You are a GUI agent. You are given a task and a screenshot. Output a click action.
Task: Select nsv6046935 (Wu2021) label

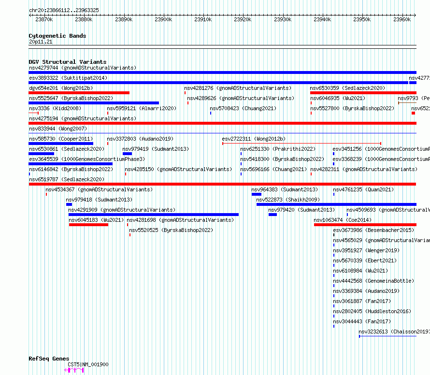pos(338,98)
